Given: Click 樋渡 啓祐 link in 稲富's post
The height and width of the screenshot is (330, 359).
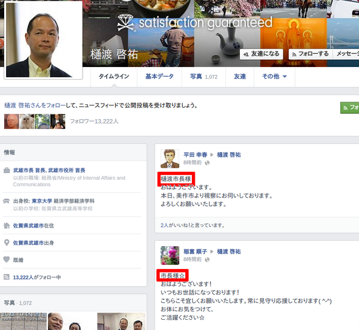Looking at the screenshot, I should (229, 252).
